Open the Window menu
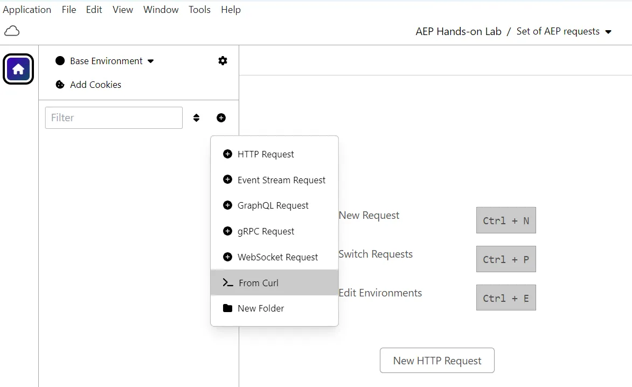The width and height of the screenshot is (632, 387). (x=161, y=10)
